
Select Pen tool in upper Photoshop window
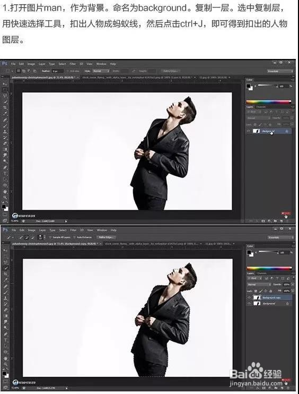pos(5,168)
